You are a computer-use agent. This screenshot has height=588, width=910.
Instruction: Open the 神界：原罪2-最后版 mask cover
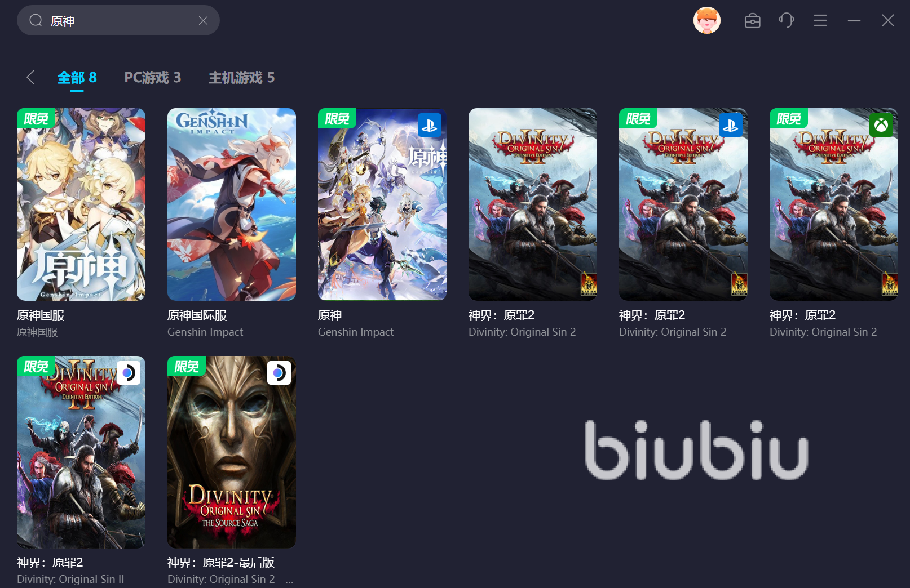pos(232,452)
